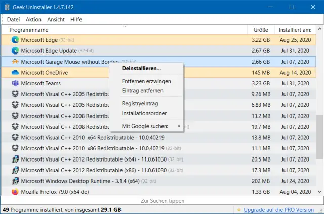
Task: Open Upgrade auf die PRO Version link
Action: click(x=278, y=209)
